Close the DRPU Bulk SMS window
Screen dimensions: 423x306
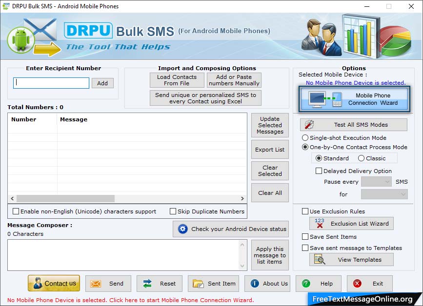tap(411, 6)
